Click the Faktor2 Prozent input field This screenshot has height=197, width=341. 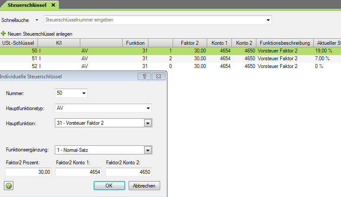(x=28, y=172)
